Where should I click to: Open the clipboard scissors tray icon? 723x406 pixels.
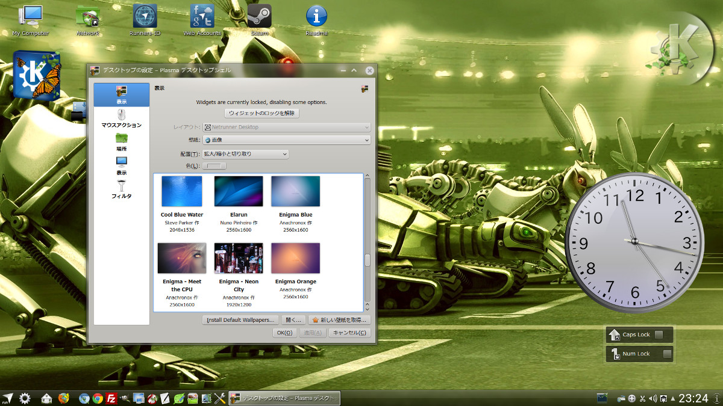642,398
